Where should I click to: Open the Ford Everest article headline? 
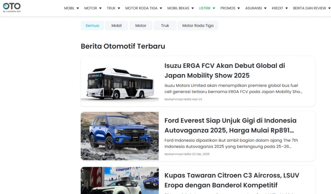pyautogui.click(x=230, y=125)
